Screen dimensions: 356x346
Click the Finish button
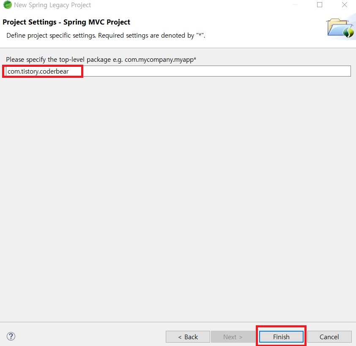coord(281,336)
